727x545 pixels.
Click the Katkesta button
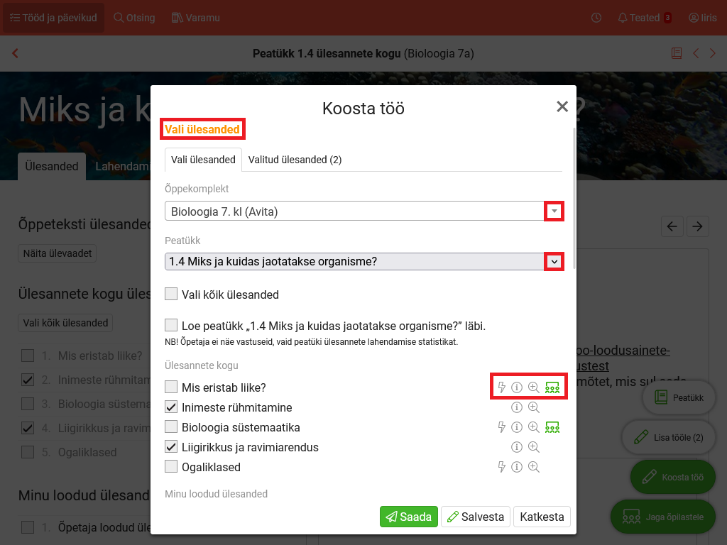[542, 517]
